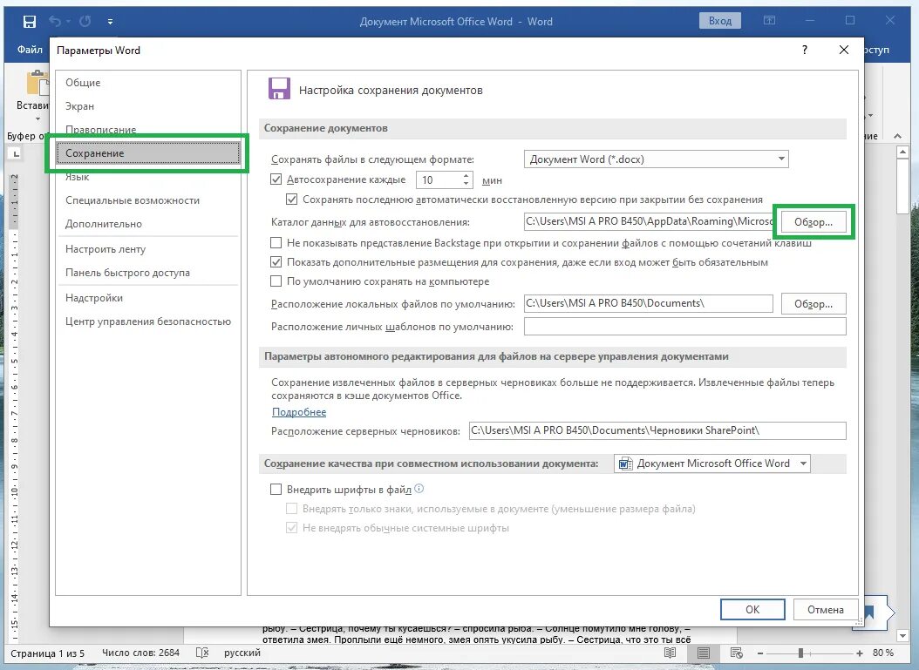The height and width of the screenshot is (670, 919).
Task: Click Страница 1 из 5 in status bar
Action: coord(47,653)
